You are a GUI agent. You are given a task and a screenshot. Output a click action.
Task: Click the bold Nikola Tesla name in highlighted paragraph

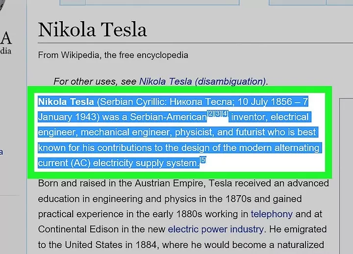coord(66,102)
